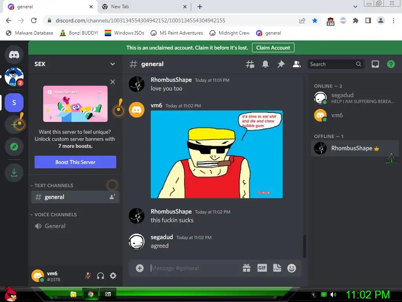This screenshot has width=402, height=302.
Task: Click chat message scrollbar
Action: pyautogui.click(x=305, y=246)
